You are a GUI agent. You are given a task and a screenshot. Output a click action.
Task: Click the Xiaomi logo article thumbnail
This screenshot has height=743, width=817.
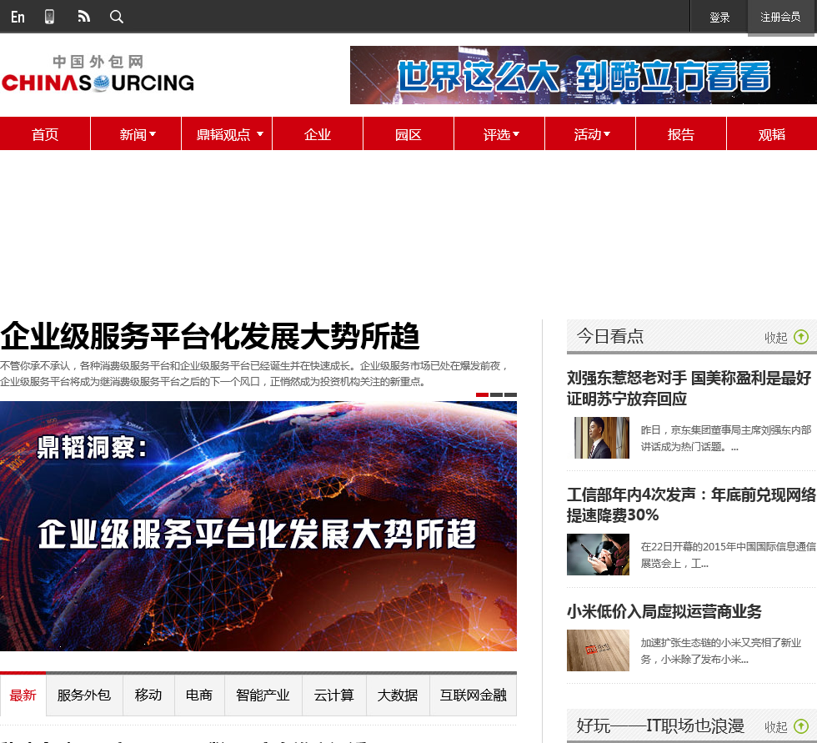598,650
